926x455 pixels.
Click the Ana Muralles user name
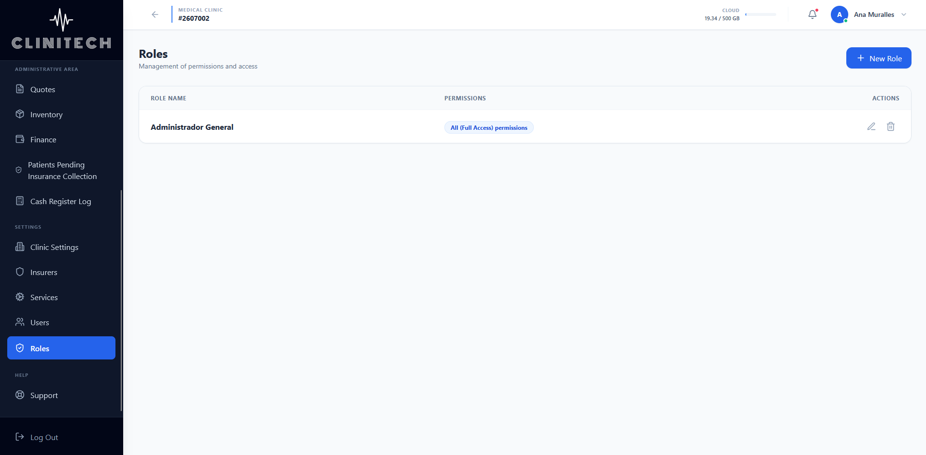click(874, 14)
